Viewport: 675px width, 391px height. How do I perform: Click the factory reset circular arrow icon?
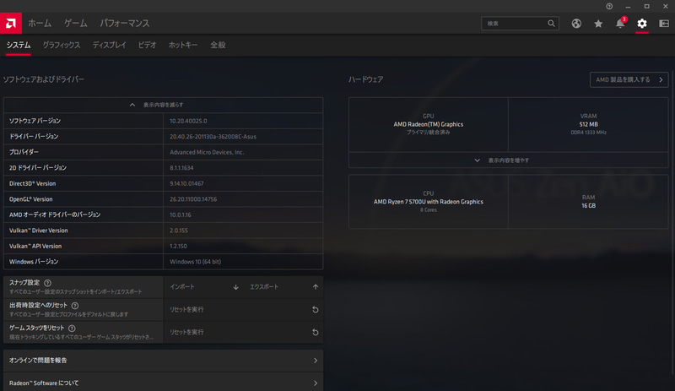[315, 310]
